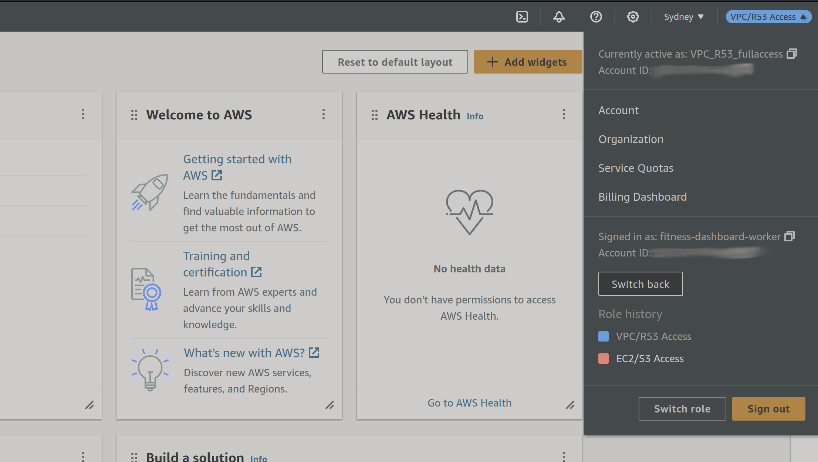Open the help question mark icon
The width and height of the screenshot is (818, 462).
[596, 17]
